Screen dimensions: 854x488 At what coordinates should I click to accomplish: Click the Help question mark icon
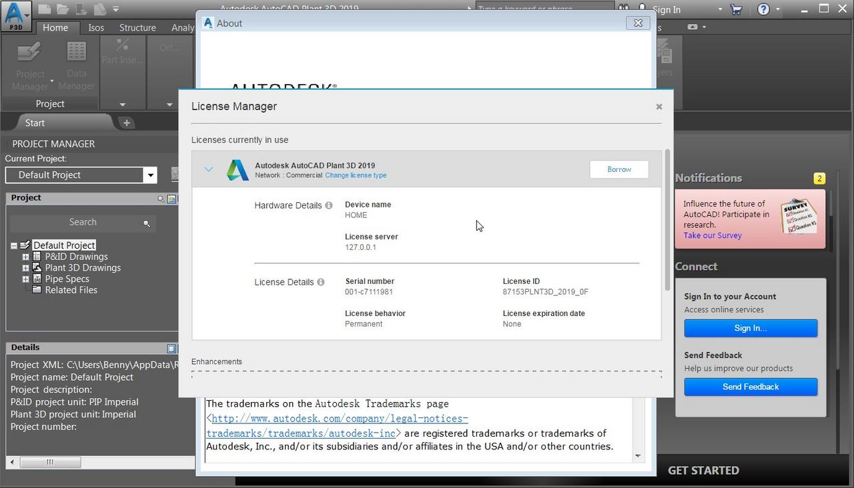point(763,9)
